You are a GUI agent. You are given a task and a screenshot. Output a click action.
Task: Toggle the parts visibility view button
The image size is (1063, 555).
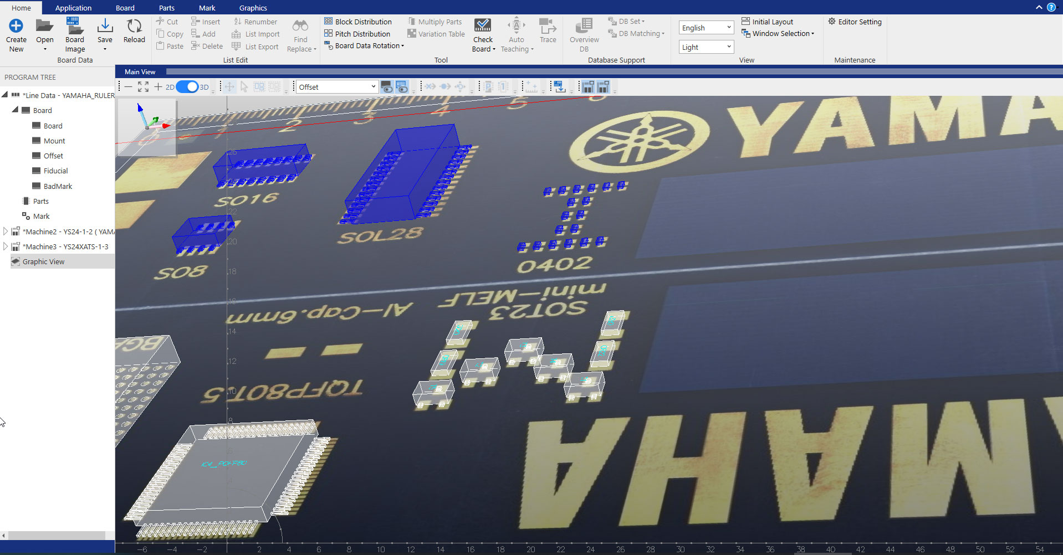387,87
